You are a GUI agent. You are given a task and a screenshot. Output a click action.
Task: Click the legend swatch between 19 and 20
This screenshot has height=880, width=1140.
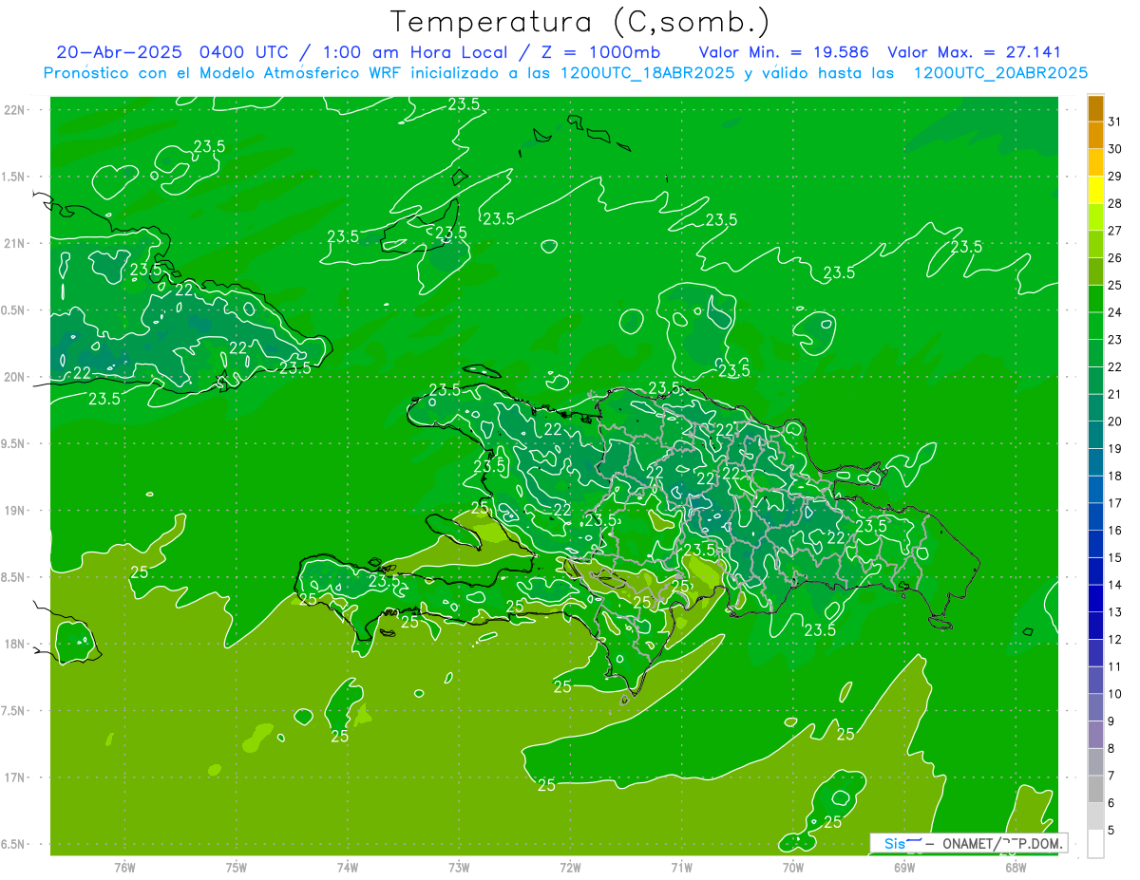coord(1095,435)
